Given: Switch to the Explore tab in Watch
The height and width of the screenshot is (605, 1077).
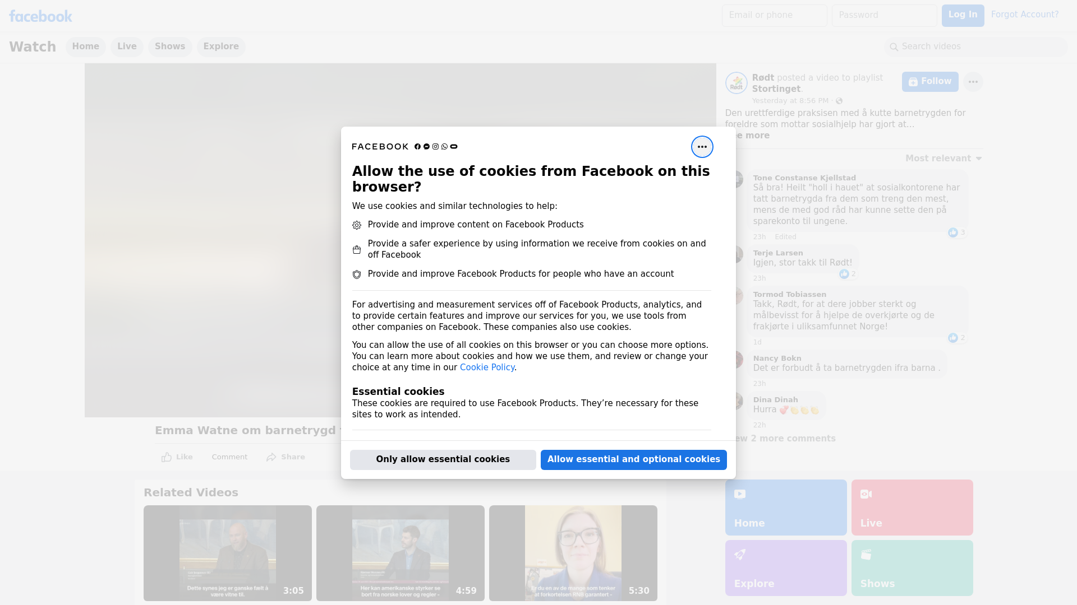Looking at the screenshot, I should click(221, 46).
